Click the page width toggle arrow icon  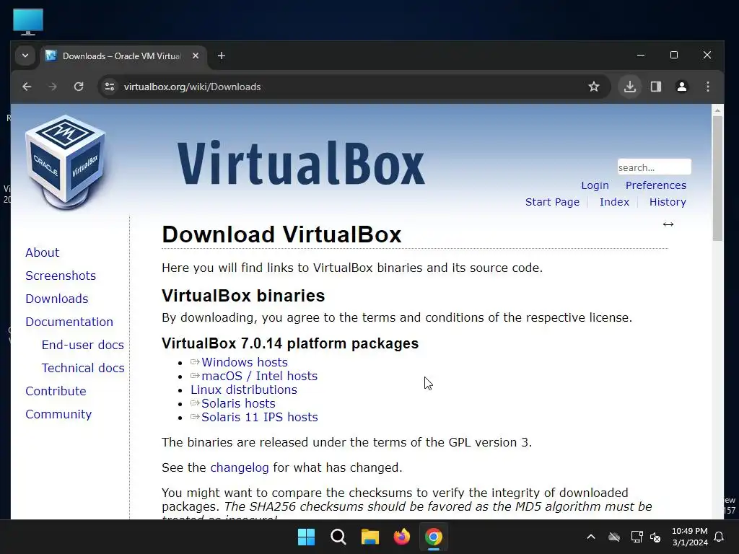tap(668, 224)
